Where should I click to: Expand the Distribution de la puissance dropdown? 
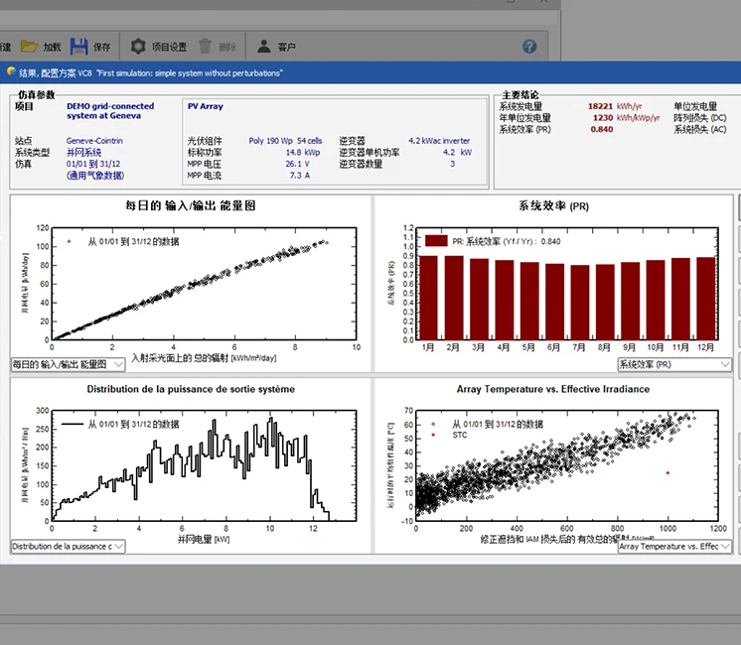[x=119, y=546]
